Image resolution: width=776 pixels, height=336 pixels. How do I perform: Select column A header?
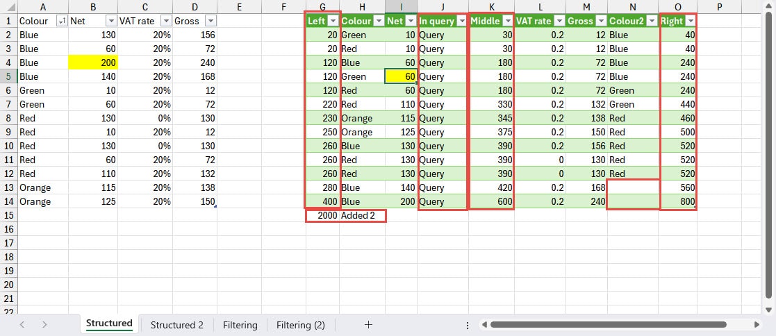click(x=43, y=6)
